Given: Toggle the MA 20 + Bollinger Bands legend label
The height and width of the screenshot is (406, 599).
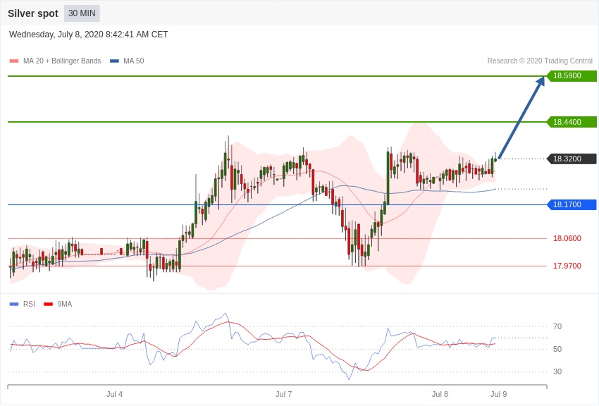Looking at the screenshot, I should tap(62, 61).
